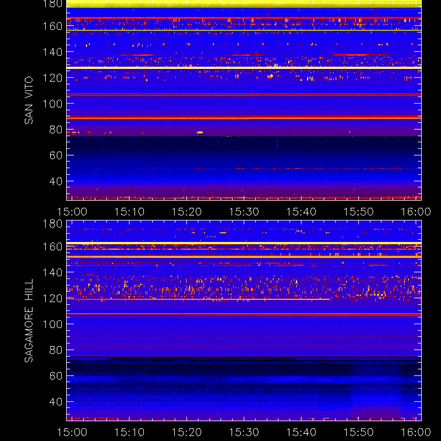Pick the 100 tick label on Sagamore Hill axis

(52, 324)
